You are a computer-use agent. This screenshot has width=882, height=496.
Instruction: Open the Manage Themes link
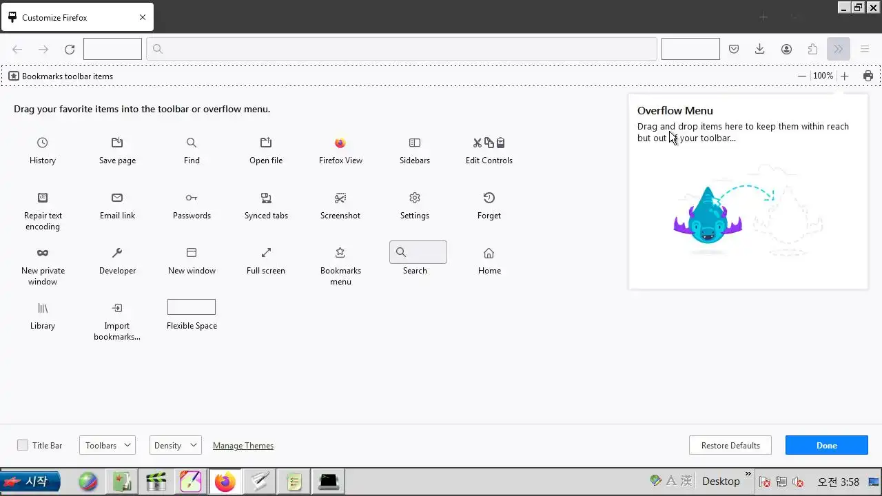click(243, 446)
